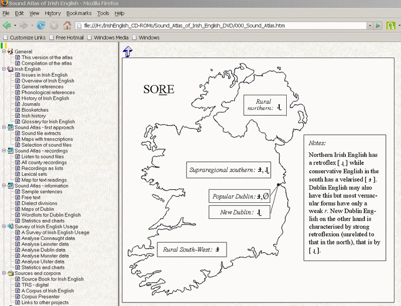Open the Tools menu
Image resolution: width=401 pixels, height=306 pixels.
click(103, 13)
